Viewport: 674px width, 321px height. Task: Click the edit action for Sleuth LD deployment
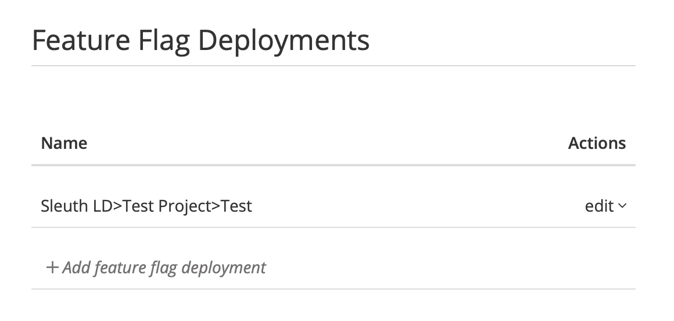599,206
